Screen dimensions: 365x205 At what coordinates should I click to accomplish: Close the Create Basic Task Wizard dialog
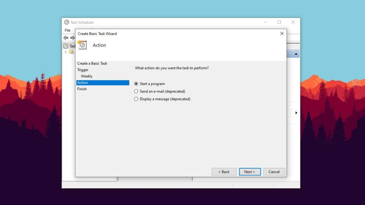pyautogui.click(x=282, y=33)
